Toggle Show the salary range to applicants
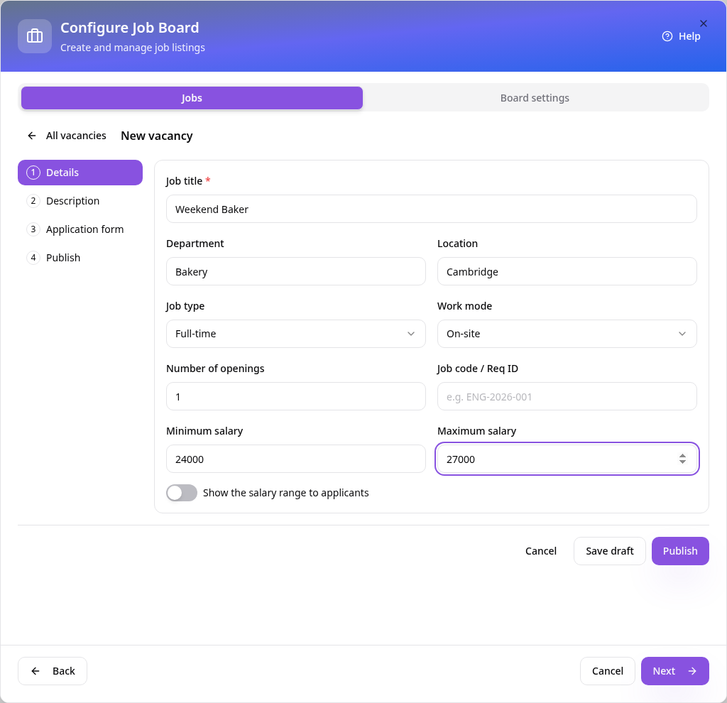Screen dimensions: 727x703 pos(182,493)
